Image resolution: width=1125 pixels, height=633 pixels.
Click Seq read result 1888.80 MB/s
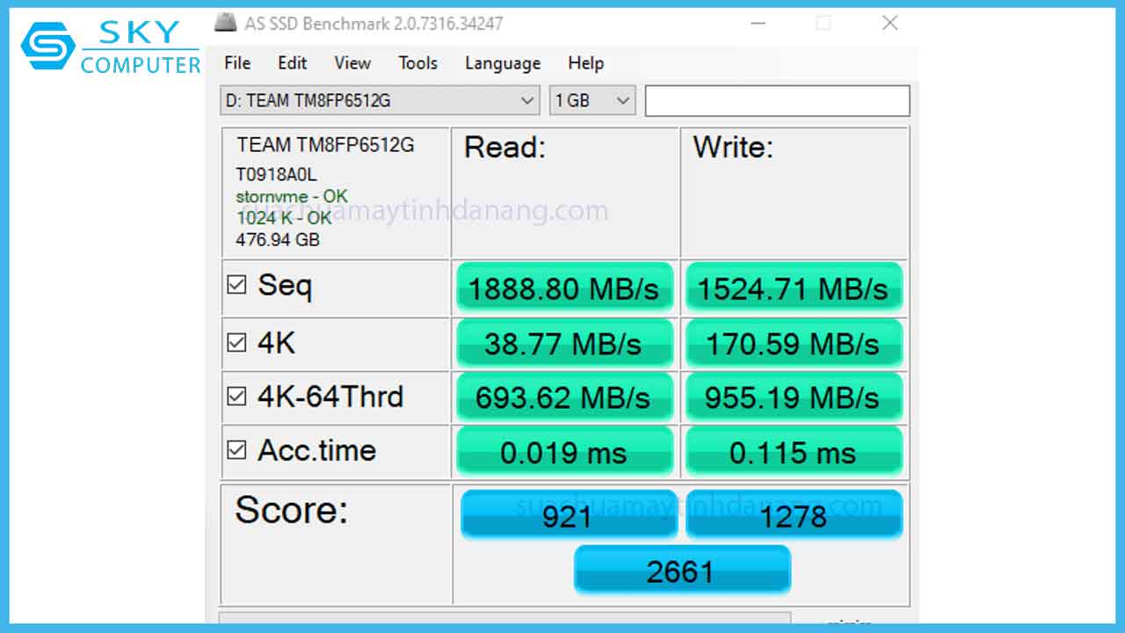point(564,288)
